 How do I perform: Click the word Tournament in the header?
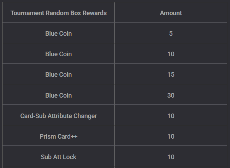28,13
